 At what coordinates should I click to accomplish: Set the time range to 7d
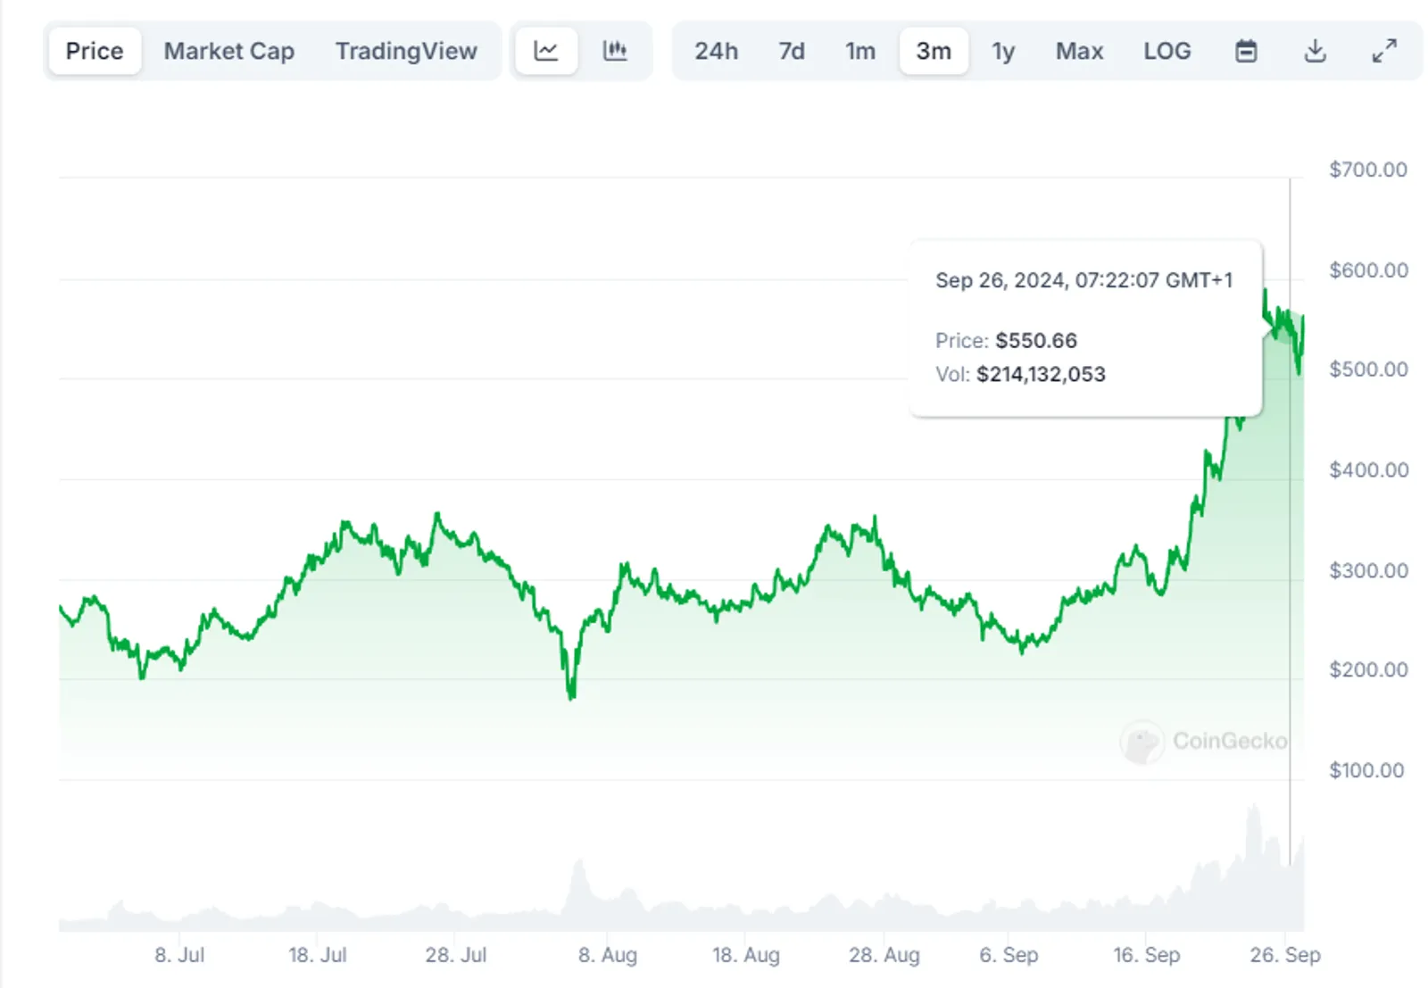pos(792,51)
